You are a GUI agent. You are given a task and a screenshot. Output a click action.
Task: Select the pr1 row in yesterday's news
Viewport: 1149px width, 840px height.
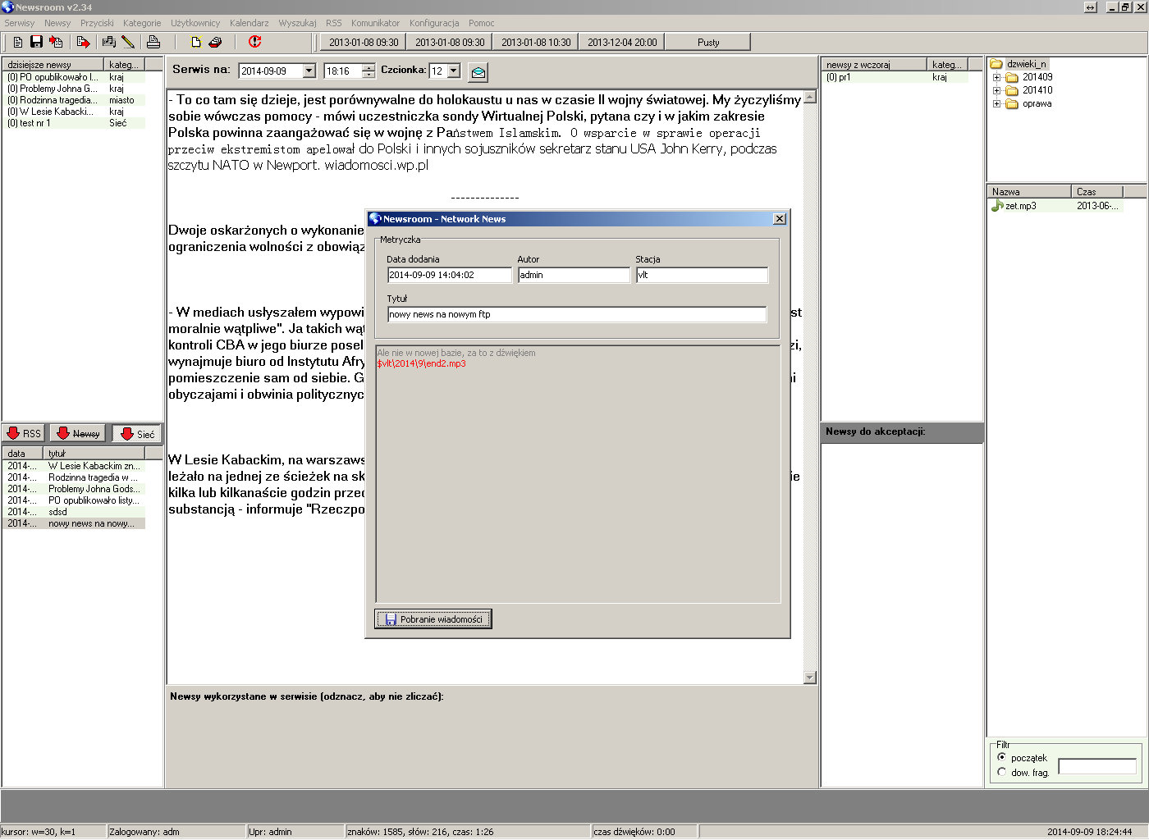click(895, 77)
